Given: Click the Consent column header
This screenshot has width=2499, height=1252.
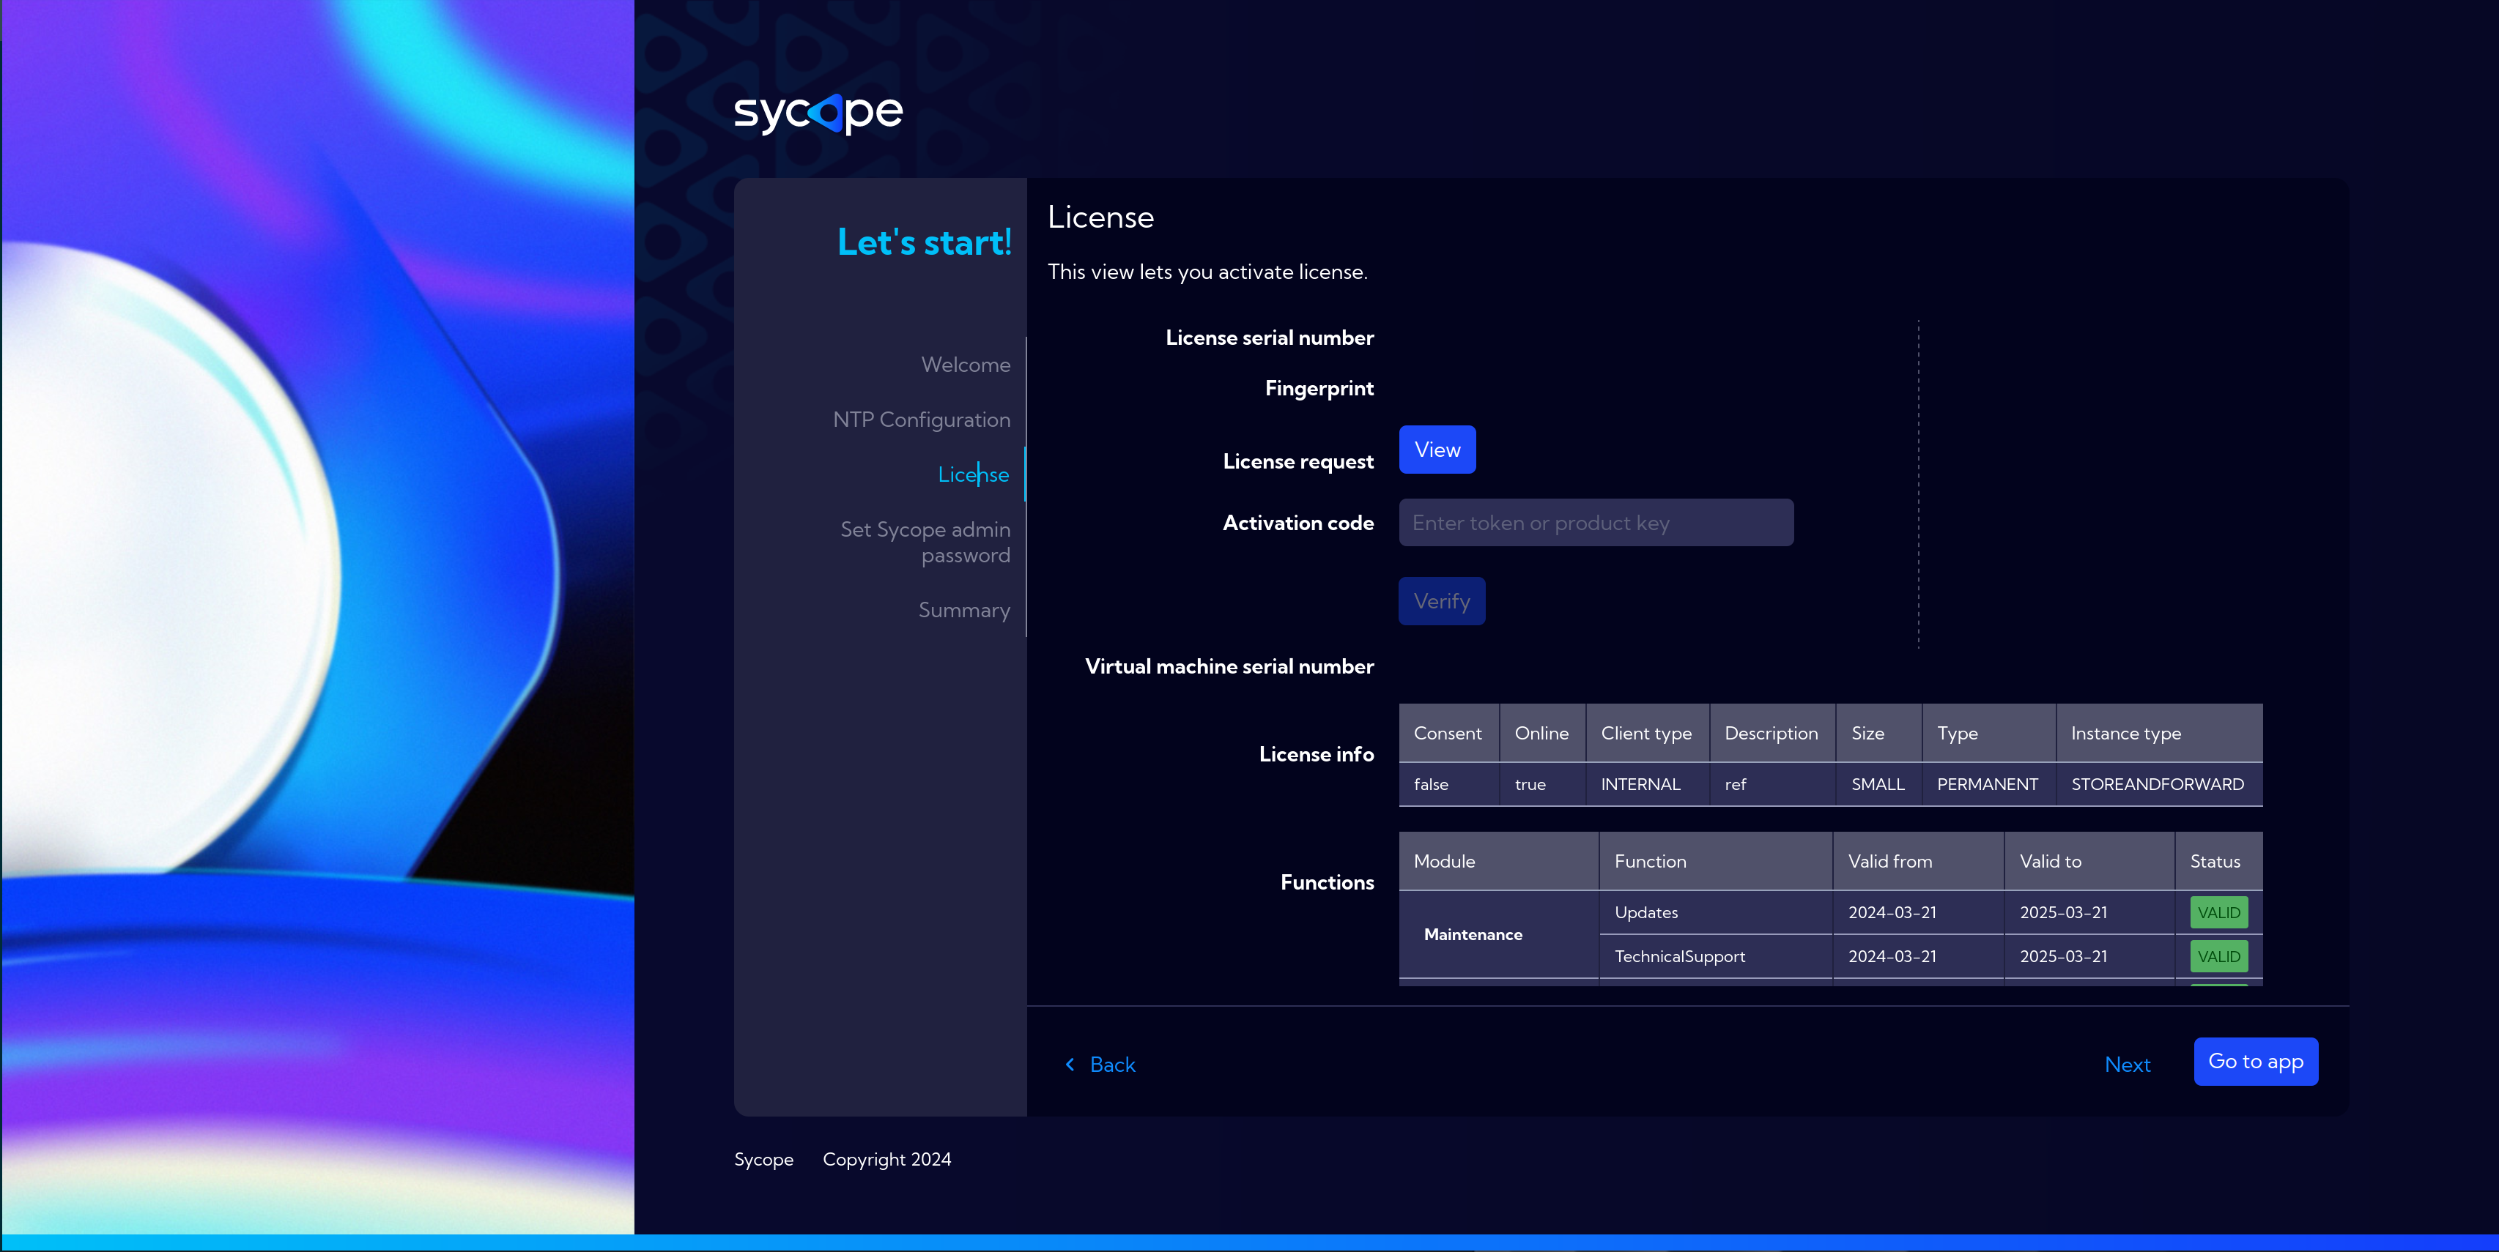Looking at the screenshot, I should click(1448, 733).
